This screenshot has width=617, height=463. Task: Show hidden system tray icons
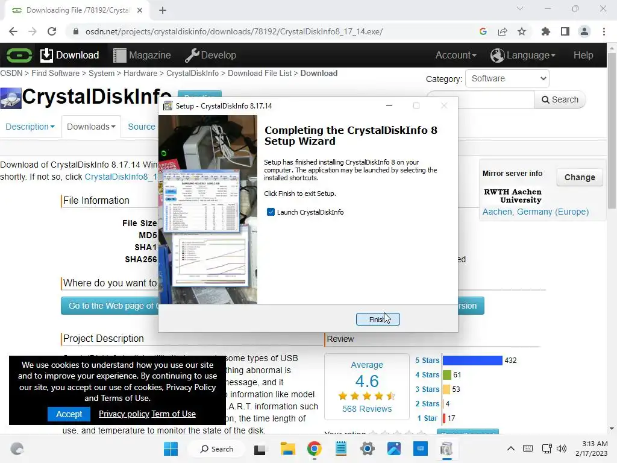[510, 449]
